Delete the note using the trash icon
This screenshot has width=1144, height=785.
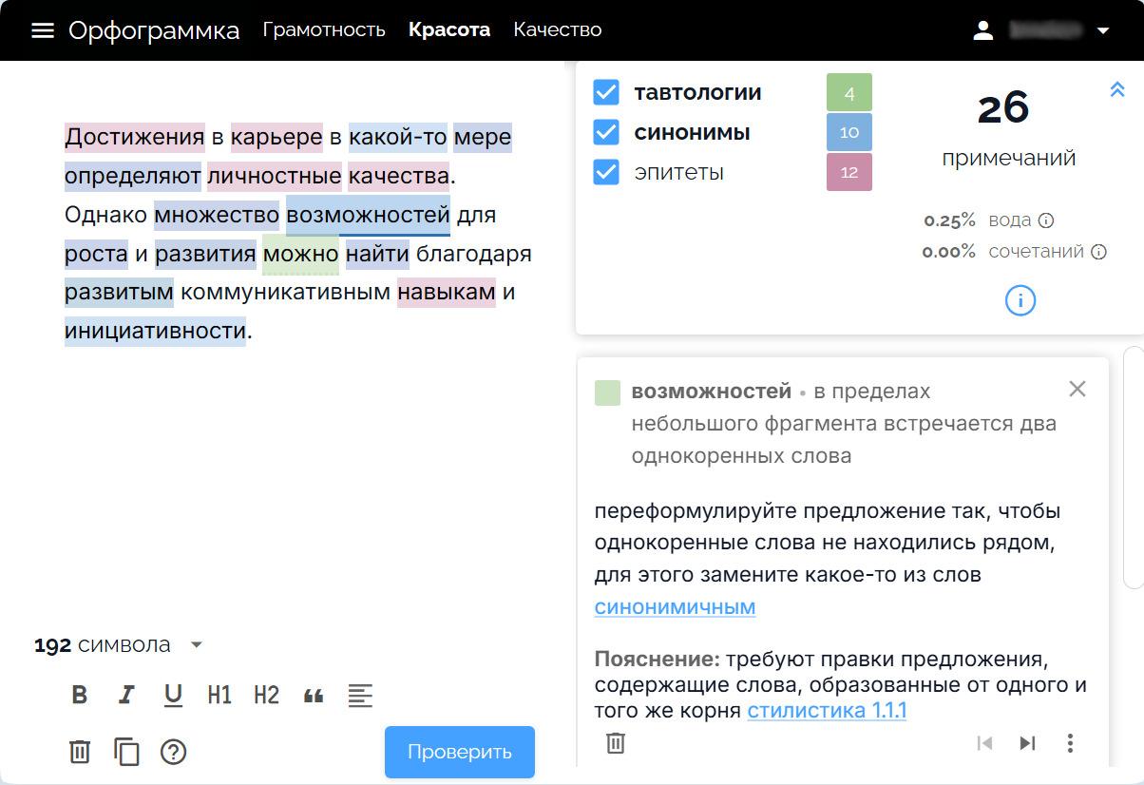[x=615, y=743]
